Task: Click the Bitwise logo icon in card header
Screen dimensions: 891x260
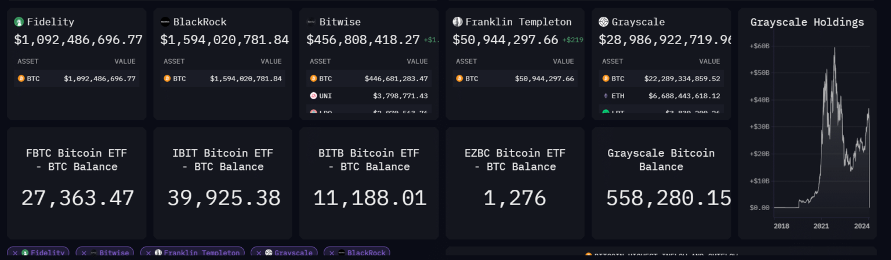Action: pos(311,22)
